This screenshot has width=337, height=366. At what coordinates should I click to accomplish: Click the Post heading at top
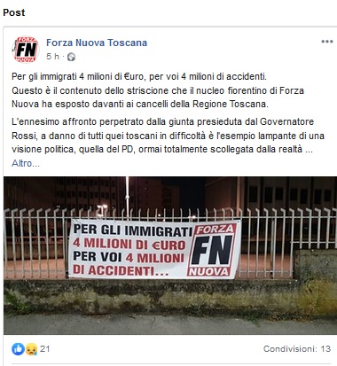14,12
